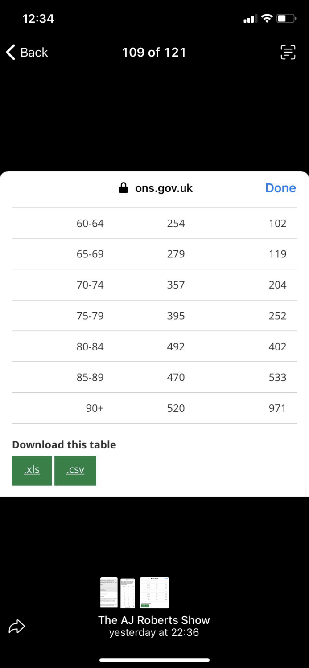The width and height of the screenshot is (309, 668).
Task: Tap the Wi-Fi status icon
Action: pos(267,19)
